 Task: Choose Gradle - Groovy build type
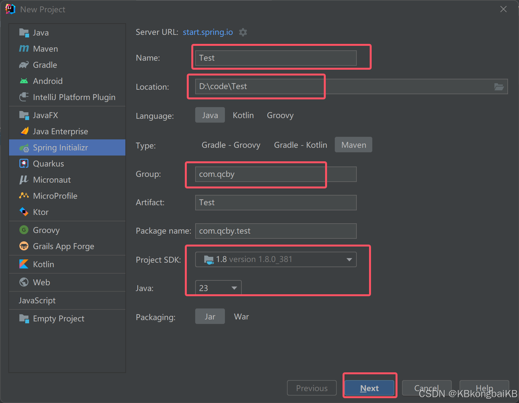click(231, 145)
